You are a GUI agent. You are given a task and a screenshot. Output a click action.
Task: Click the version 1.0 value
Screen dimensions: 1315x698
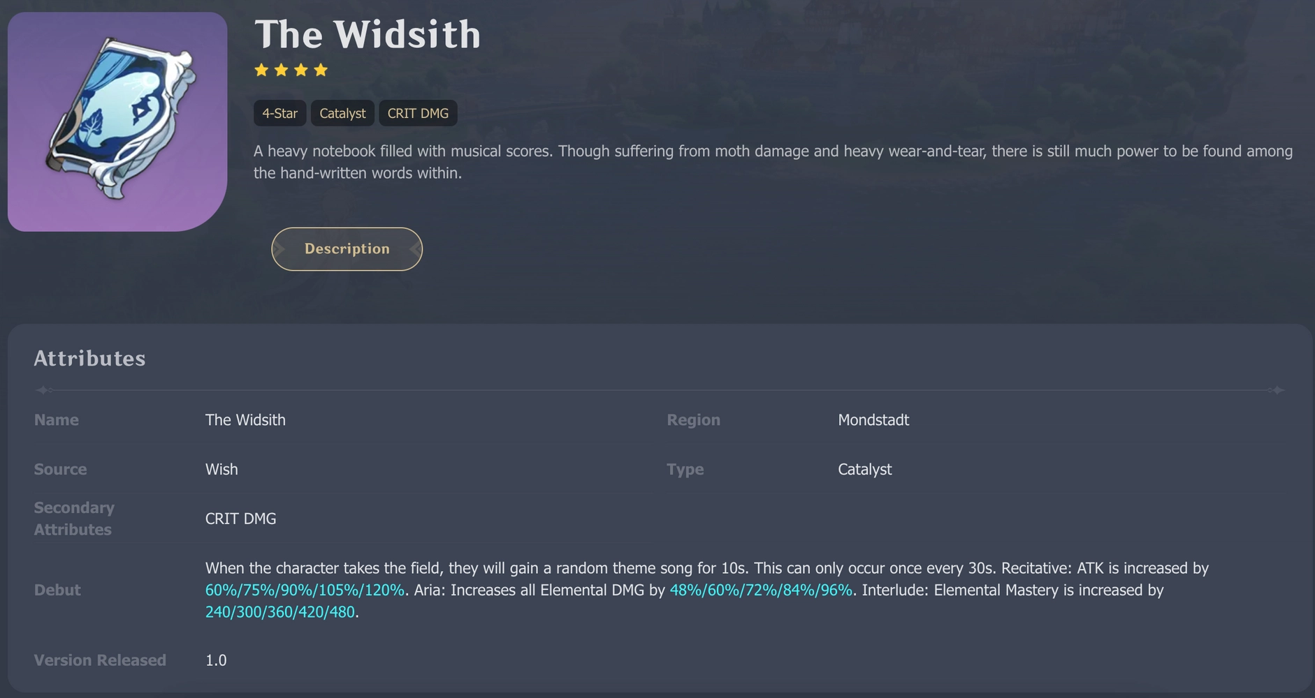pyautogui.click(x=216, y=660)
